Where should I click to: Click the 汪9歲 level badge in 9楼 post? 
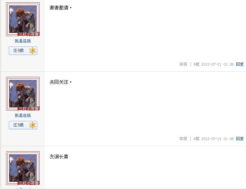click(x=23, y=125)
